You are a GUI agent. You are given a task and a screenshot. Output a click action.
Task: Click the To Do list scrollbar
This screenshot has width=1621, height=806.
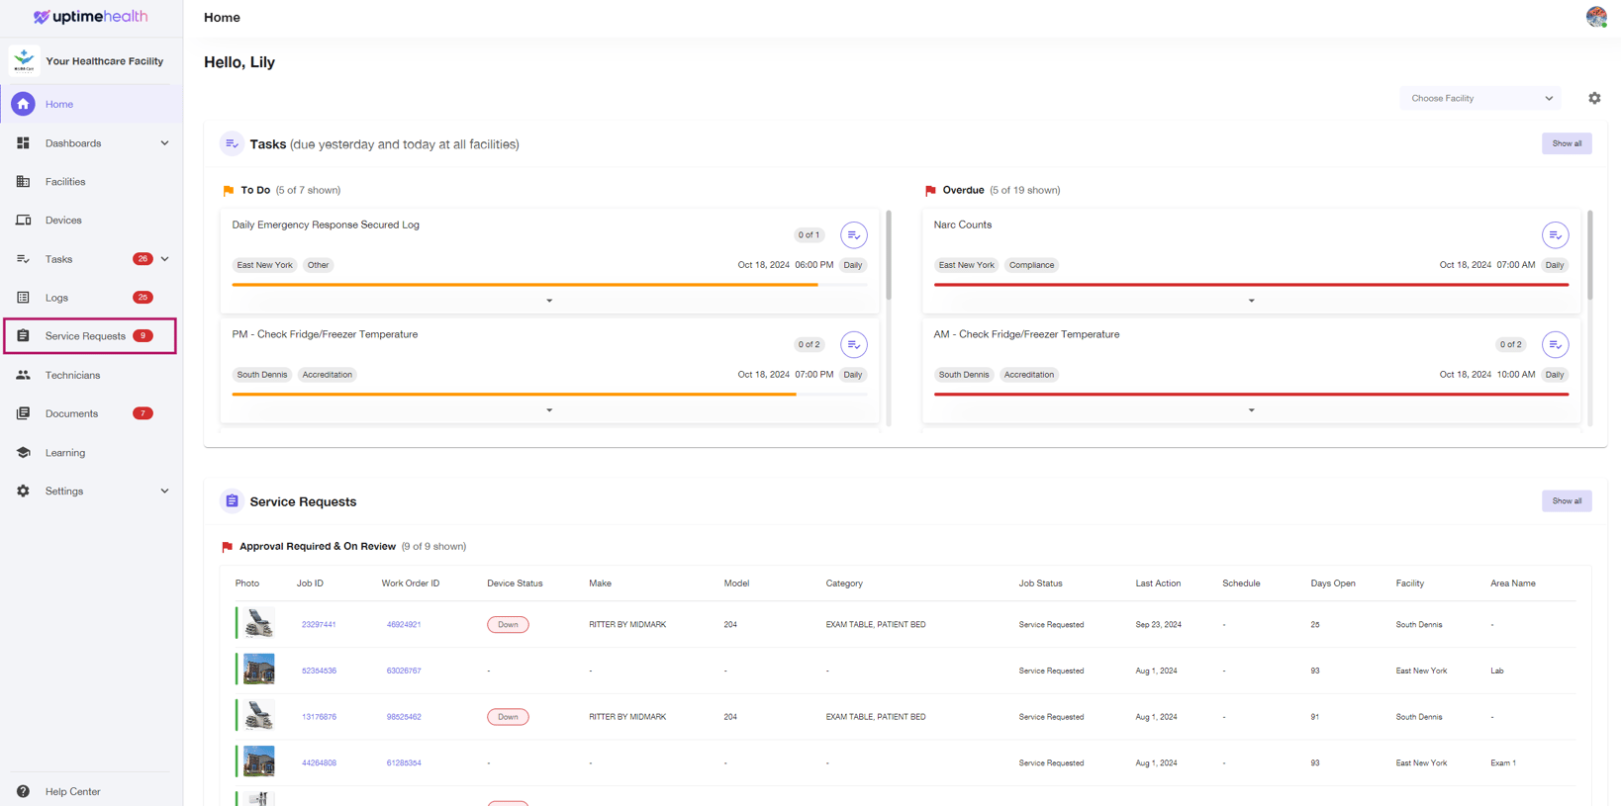889,257
